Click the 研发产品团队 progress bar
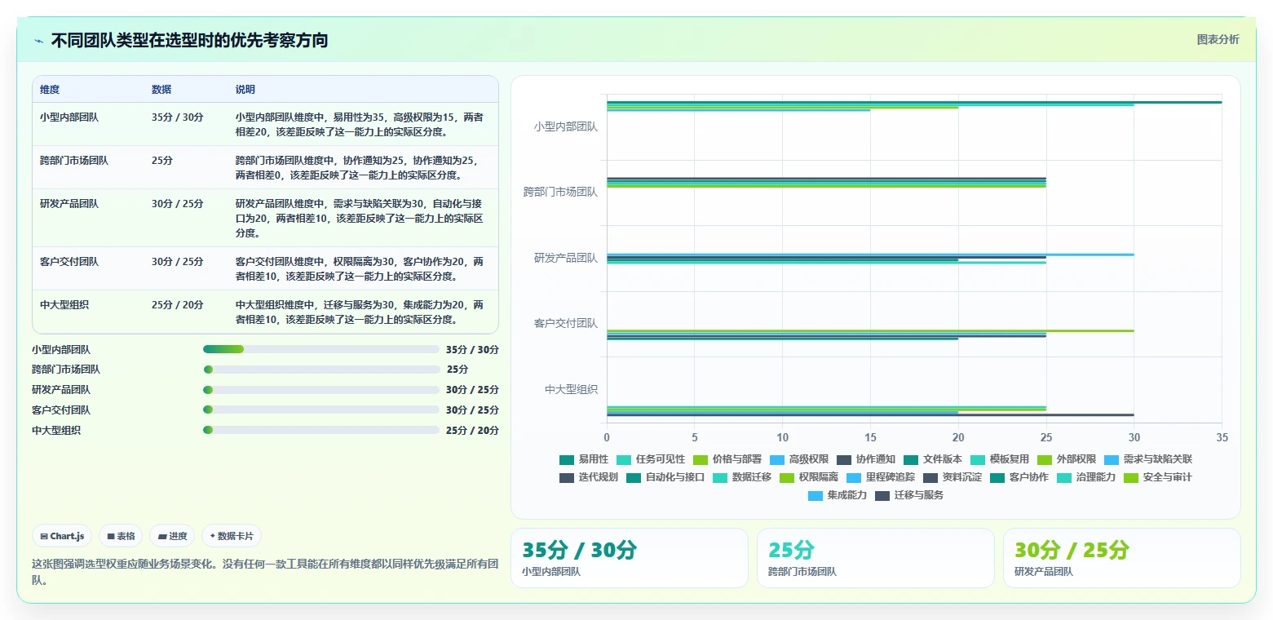Image resolution: width=1273 pixels, height=620 pixels. pyautogui.click(x=321, y=390)
